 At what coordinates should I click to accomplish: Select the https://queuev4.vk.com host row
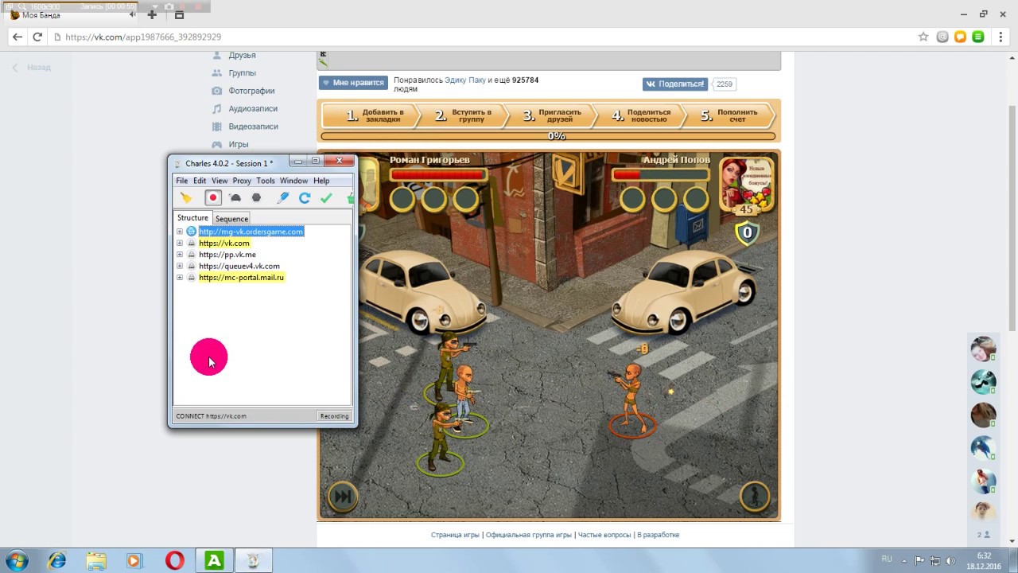[x=239, y=266]
